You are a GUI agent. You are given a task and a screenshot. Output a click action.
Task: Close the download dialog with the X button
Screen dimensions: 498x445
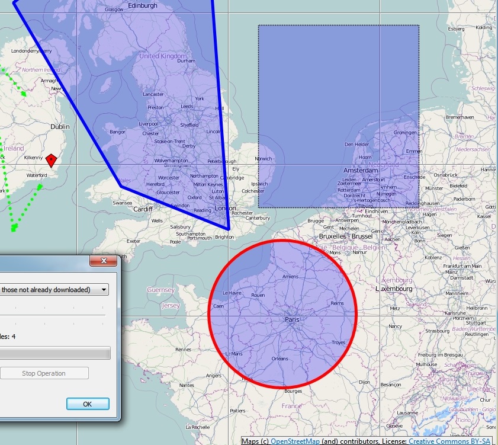(x=104, y=261)
